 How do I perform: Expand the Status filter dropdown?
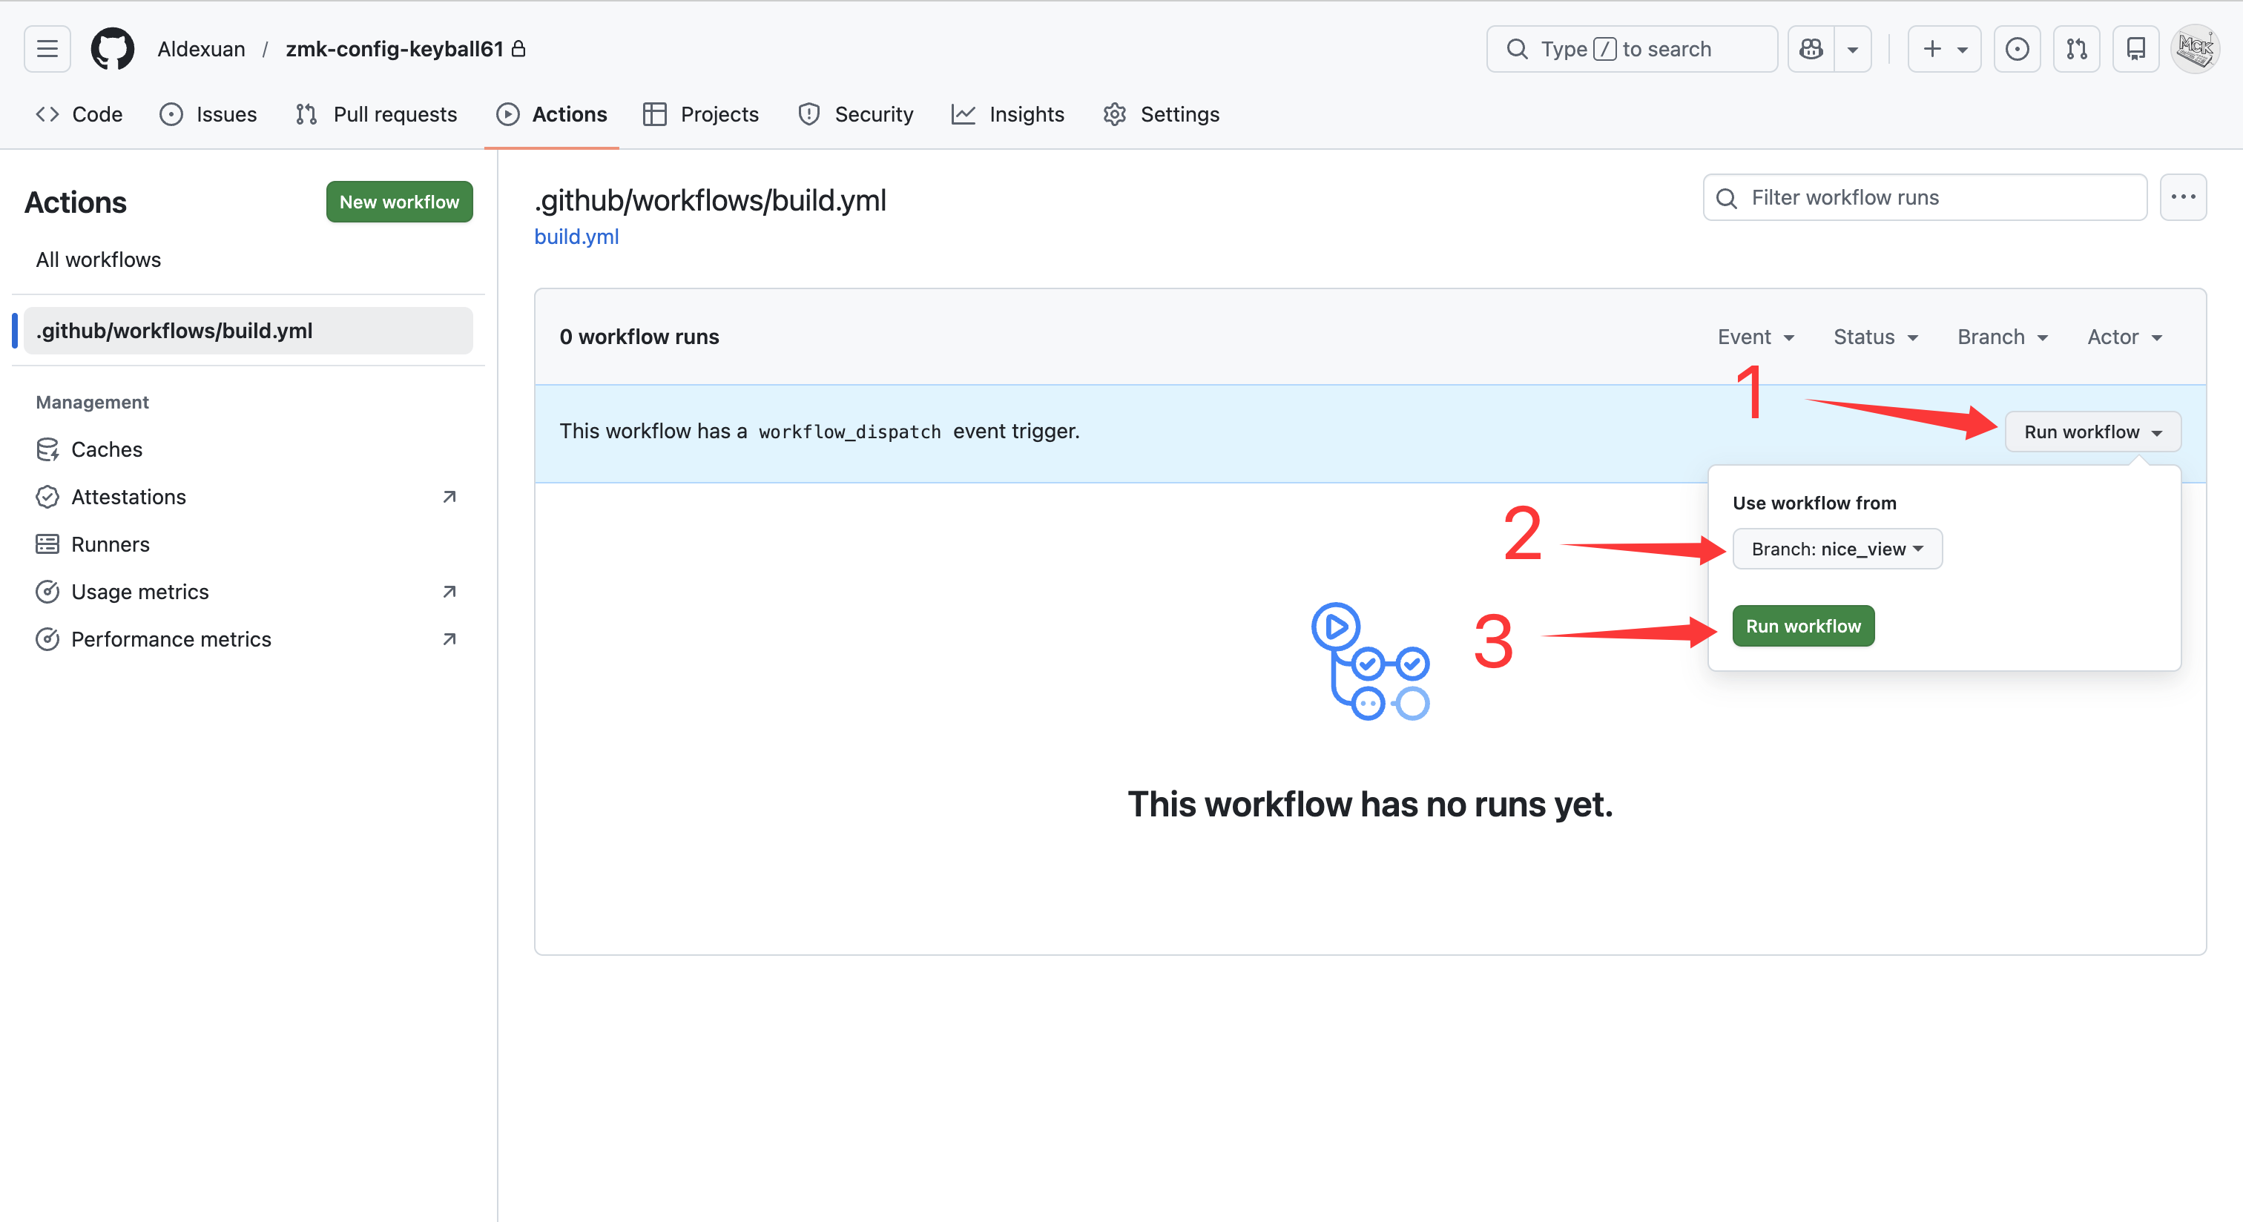(x=1876, y=337)
